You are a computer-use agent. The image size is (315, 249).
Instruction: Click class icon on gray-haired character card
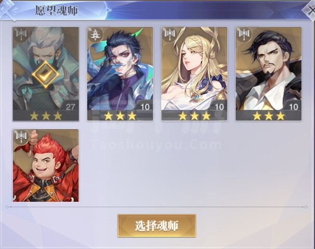click(21, 35)
